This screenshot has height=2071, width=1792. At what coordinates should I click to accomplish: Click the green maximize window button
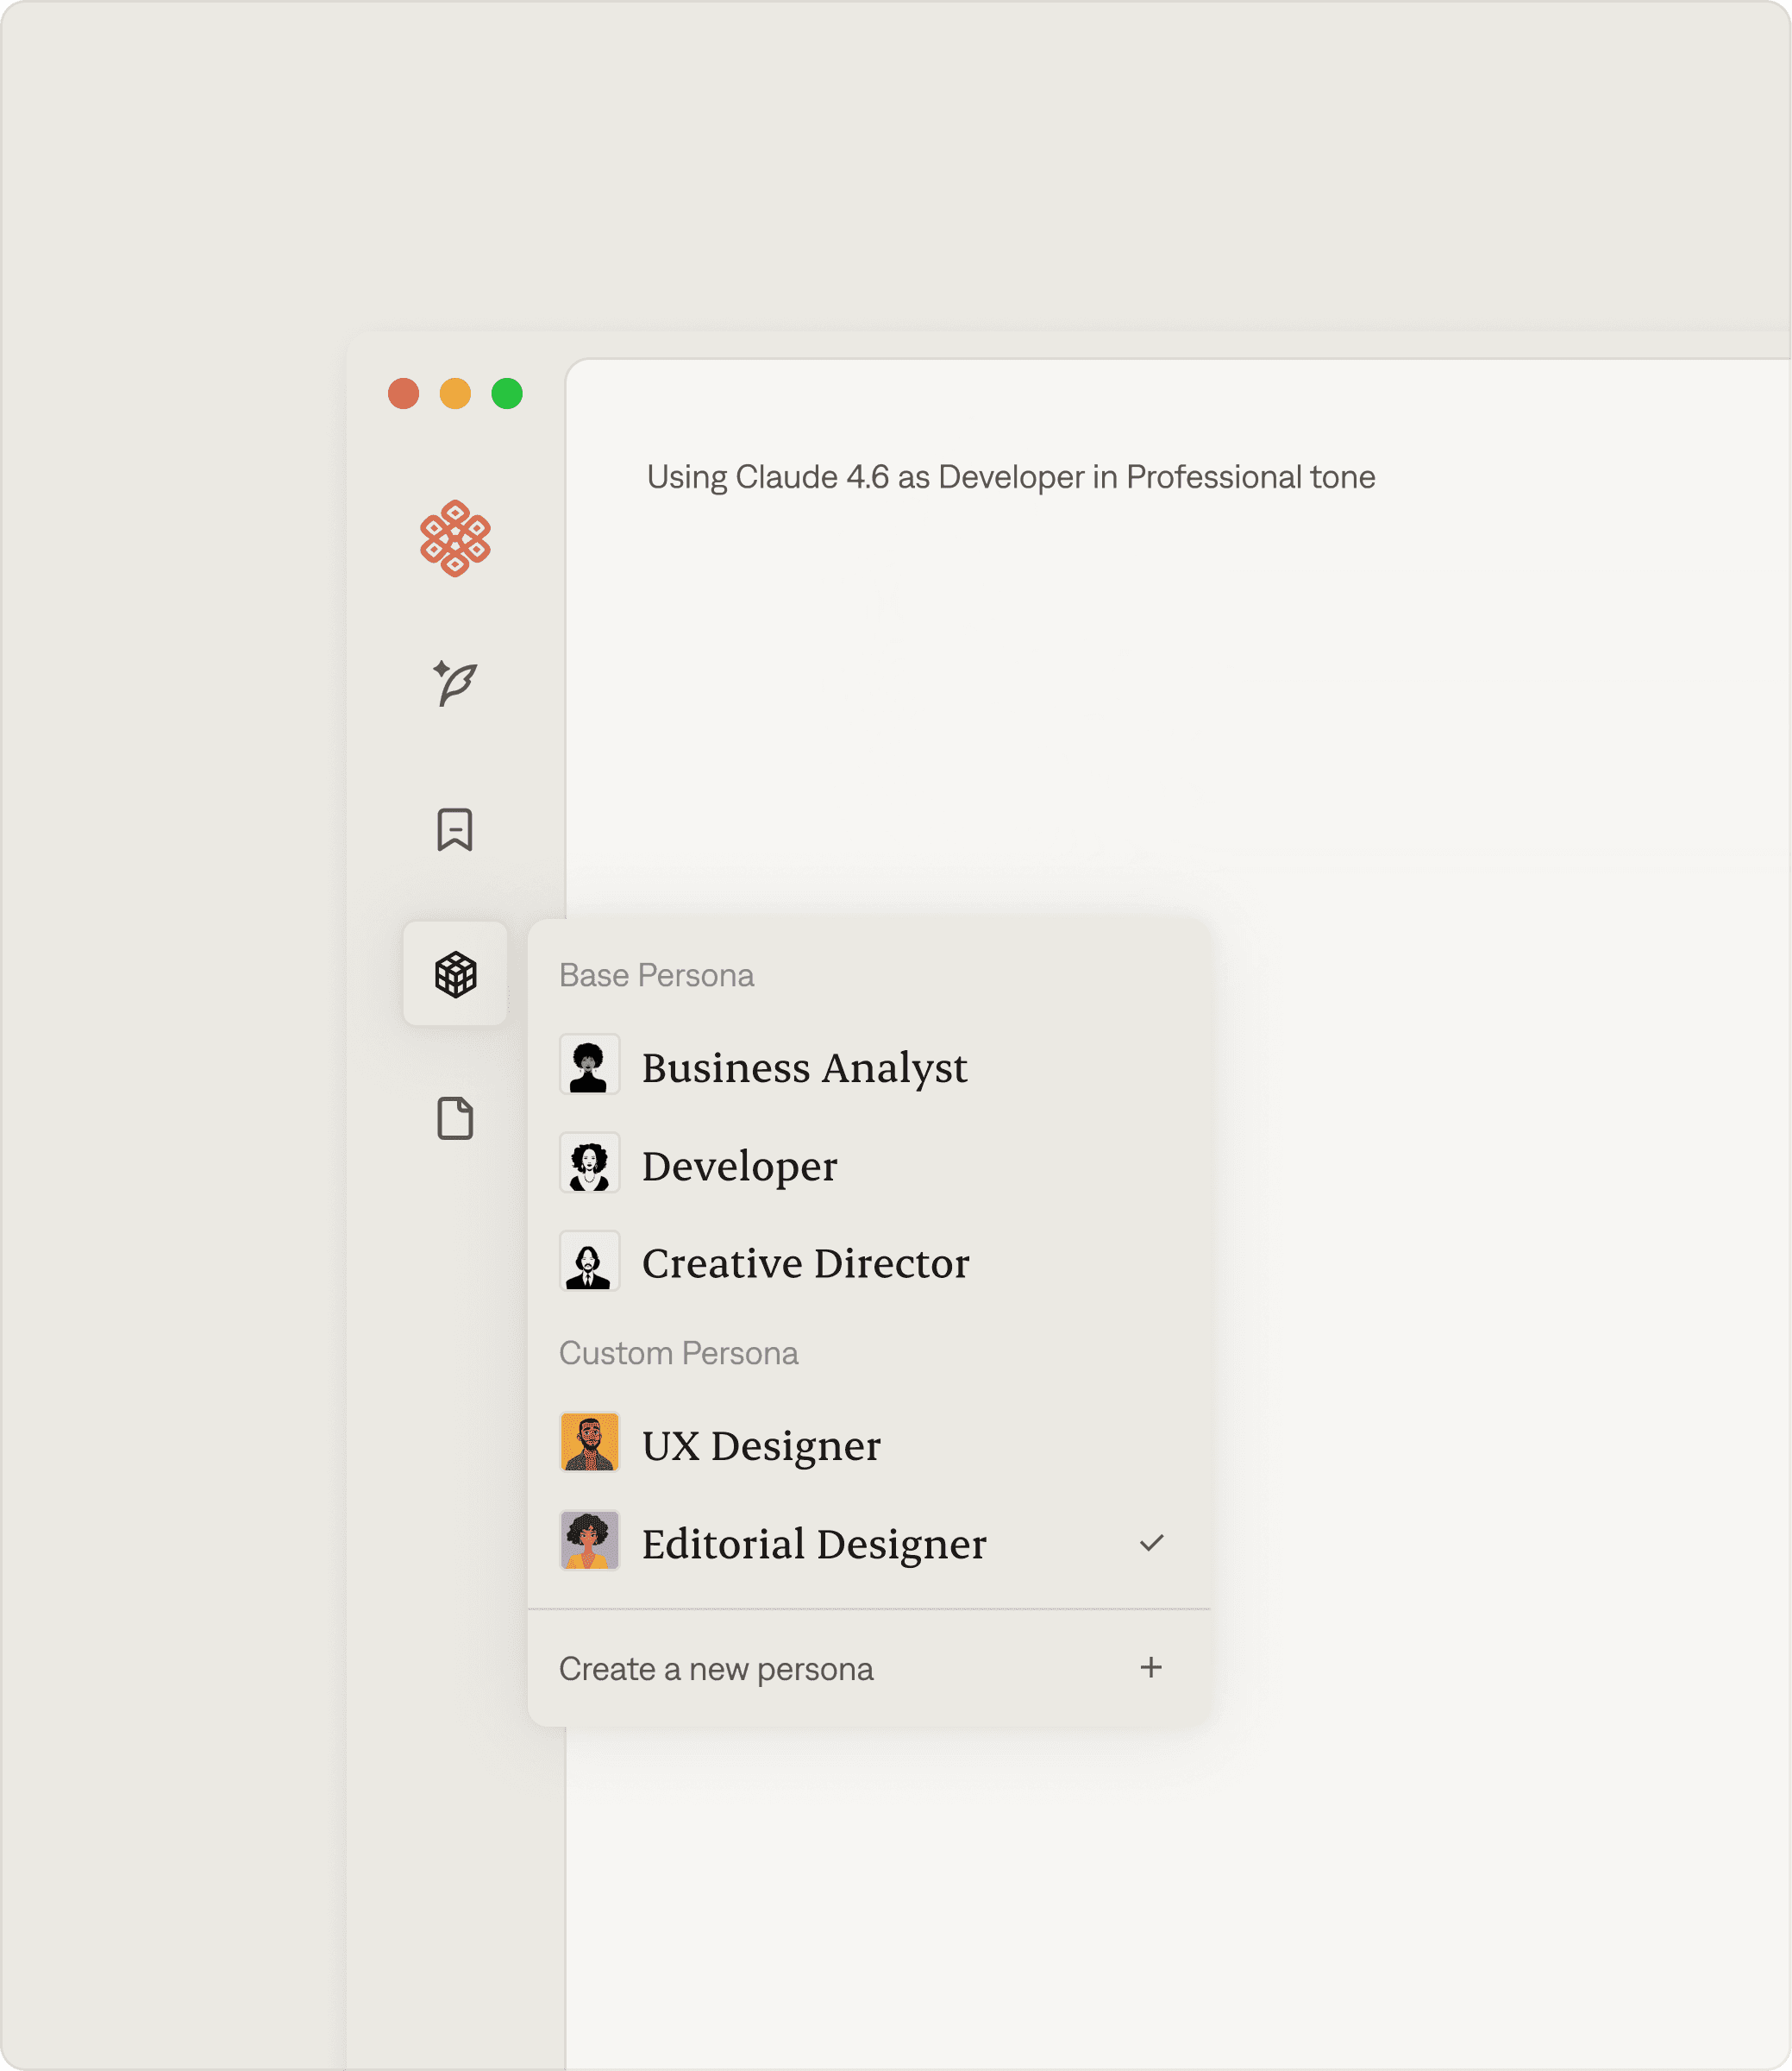[507, 393]
